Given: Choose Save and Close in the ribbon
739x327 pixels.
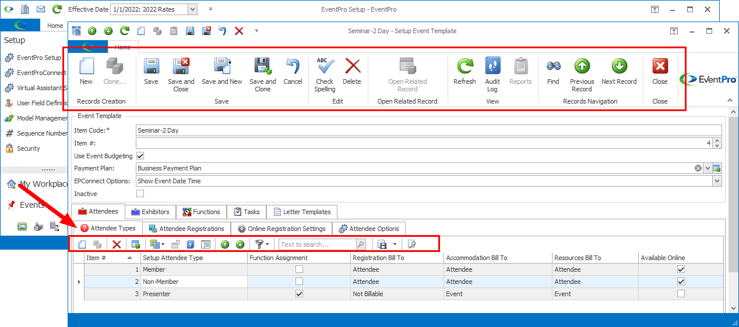Looking at the screenshot, I should click(x=181, y=74).
